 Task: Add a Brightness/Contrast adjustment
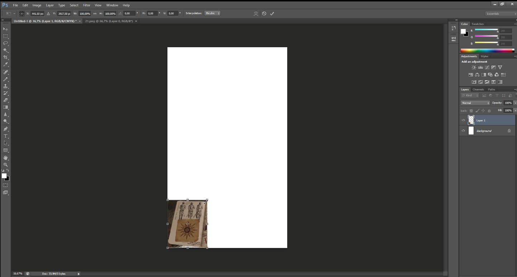point(474,68)
